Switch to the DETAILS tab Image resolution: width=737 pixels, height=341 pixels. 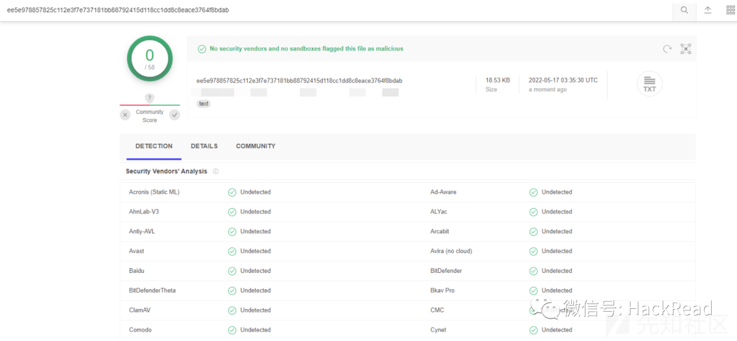point(204,146)
